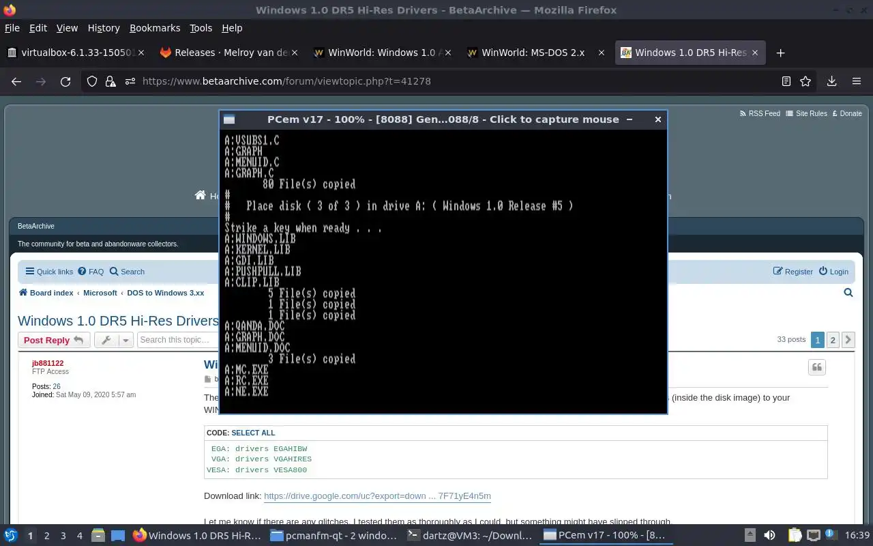
Task: Click the padlock site security icon
Action: [110, 81]
